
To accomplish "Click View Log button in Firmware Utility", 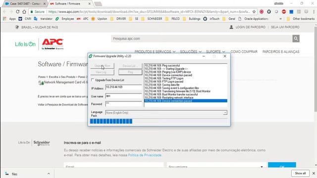I will pos(103,72).
